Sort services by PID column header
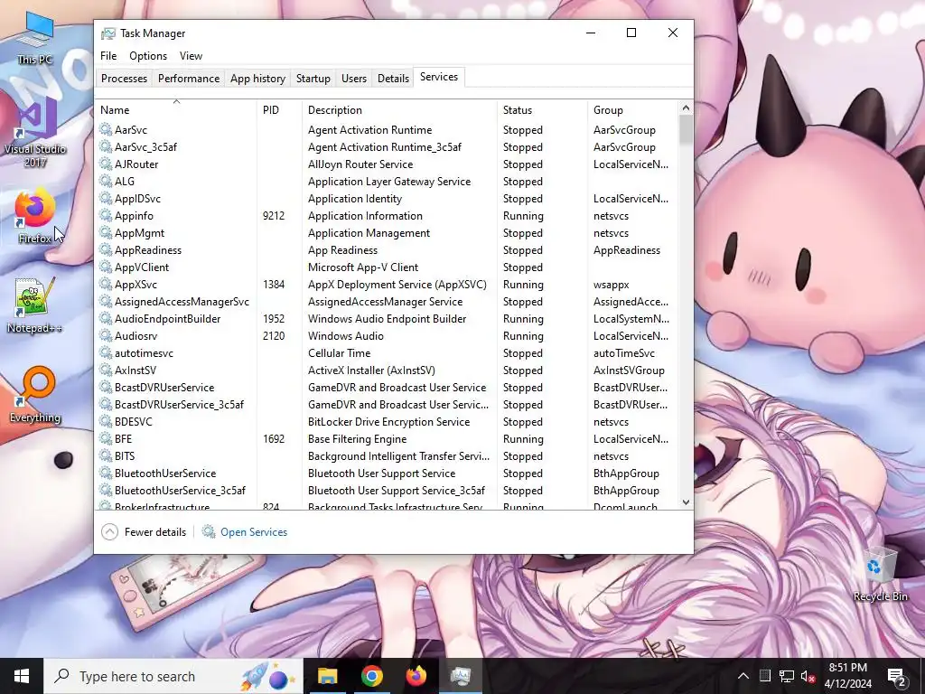 pos(280,109)
